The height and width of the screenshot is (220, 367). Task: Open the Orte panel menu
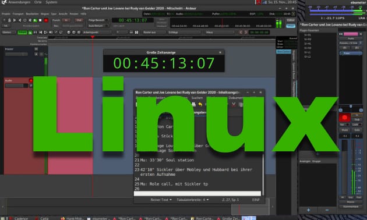pos(38,2)
